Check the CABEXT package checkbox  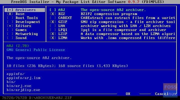click(53, 18)
